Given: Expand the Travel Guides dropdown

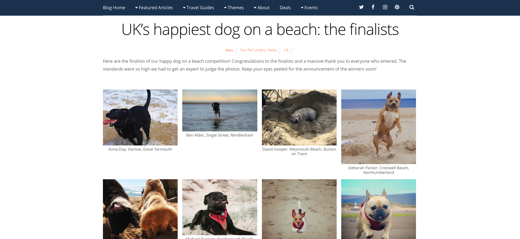Looking at the screenshot, I should 198,8.
